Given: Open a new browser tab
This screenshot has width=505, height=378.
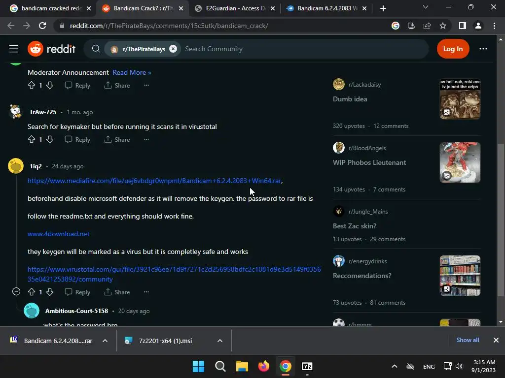Looking at the screenshot, I should pyautogui.click(x=383, y=8).
